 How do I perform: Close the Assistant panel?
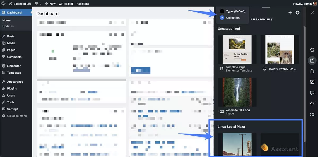[312, 13]
